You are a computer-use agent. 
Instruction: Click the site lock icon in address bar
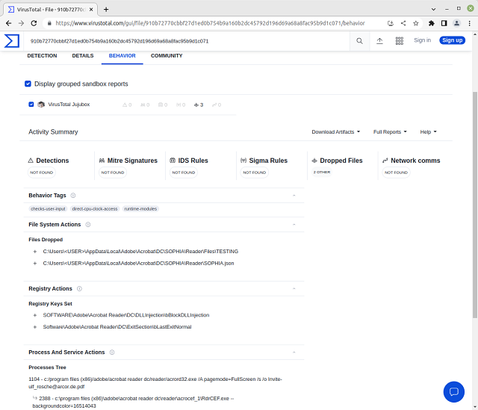click(x=49, y=23)
